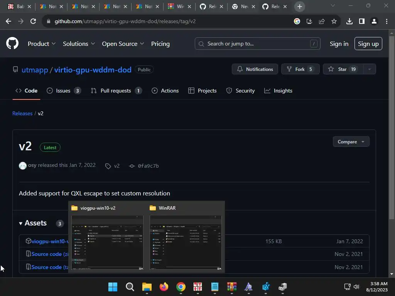Click Sign in
This screenshot has height=296, width=395.
click(339, 44)
